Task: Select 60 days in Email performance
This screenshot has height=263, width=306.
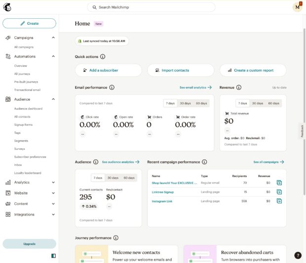Action: point(201,103)
